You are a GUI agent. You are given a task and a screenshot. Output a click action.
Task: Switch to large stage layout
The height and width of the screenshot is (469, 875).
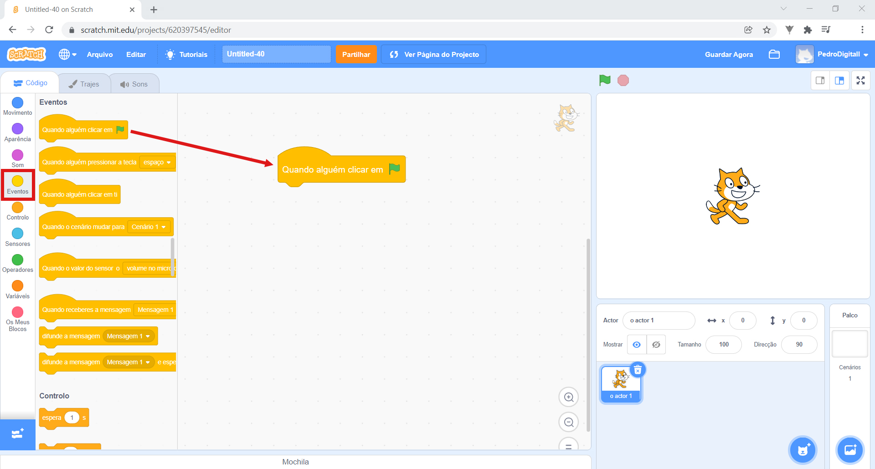click(x=839, y=81)
